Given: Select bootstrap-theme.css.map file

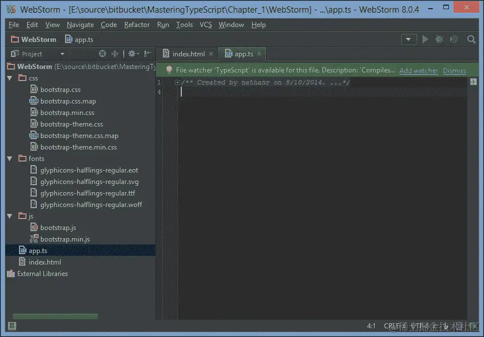Looking at the screenshot, I should [81, 136].
